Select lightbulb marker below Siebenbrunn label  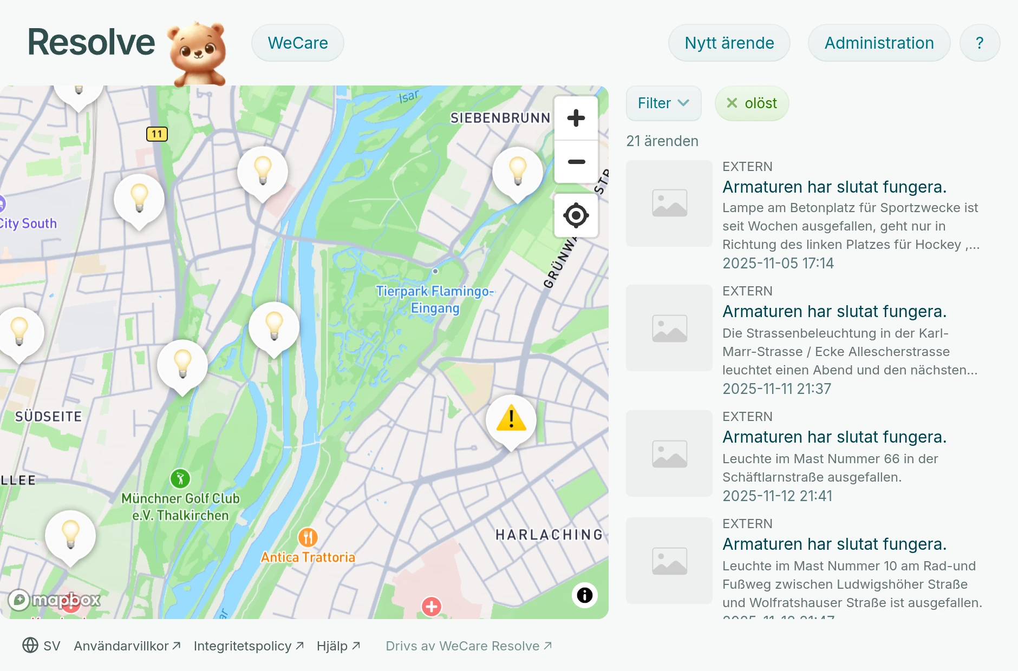(x=518, y=174)
